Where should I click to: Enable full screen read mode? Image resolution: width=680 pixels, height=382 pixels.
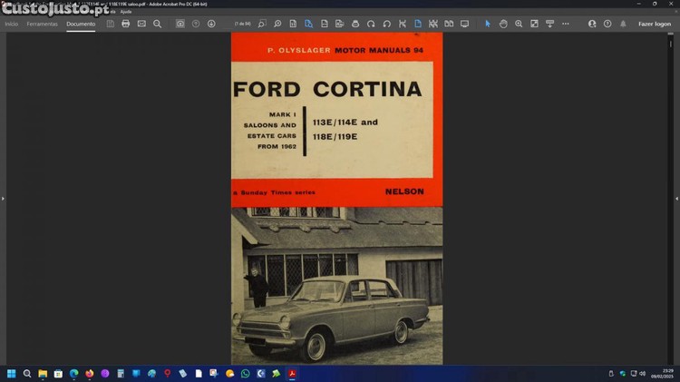point(464,24)
